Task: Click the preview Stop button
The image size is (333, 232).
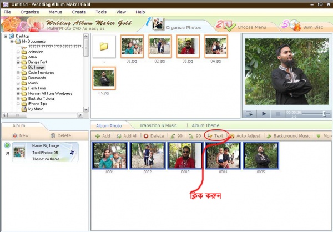Action: coord(277,114)
